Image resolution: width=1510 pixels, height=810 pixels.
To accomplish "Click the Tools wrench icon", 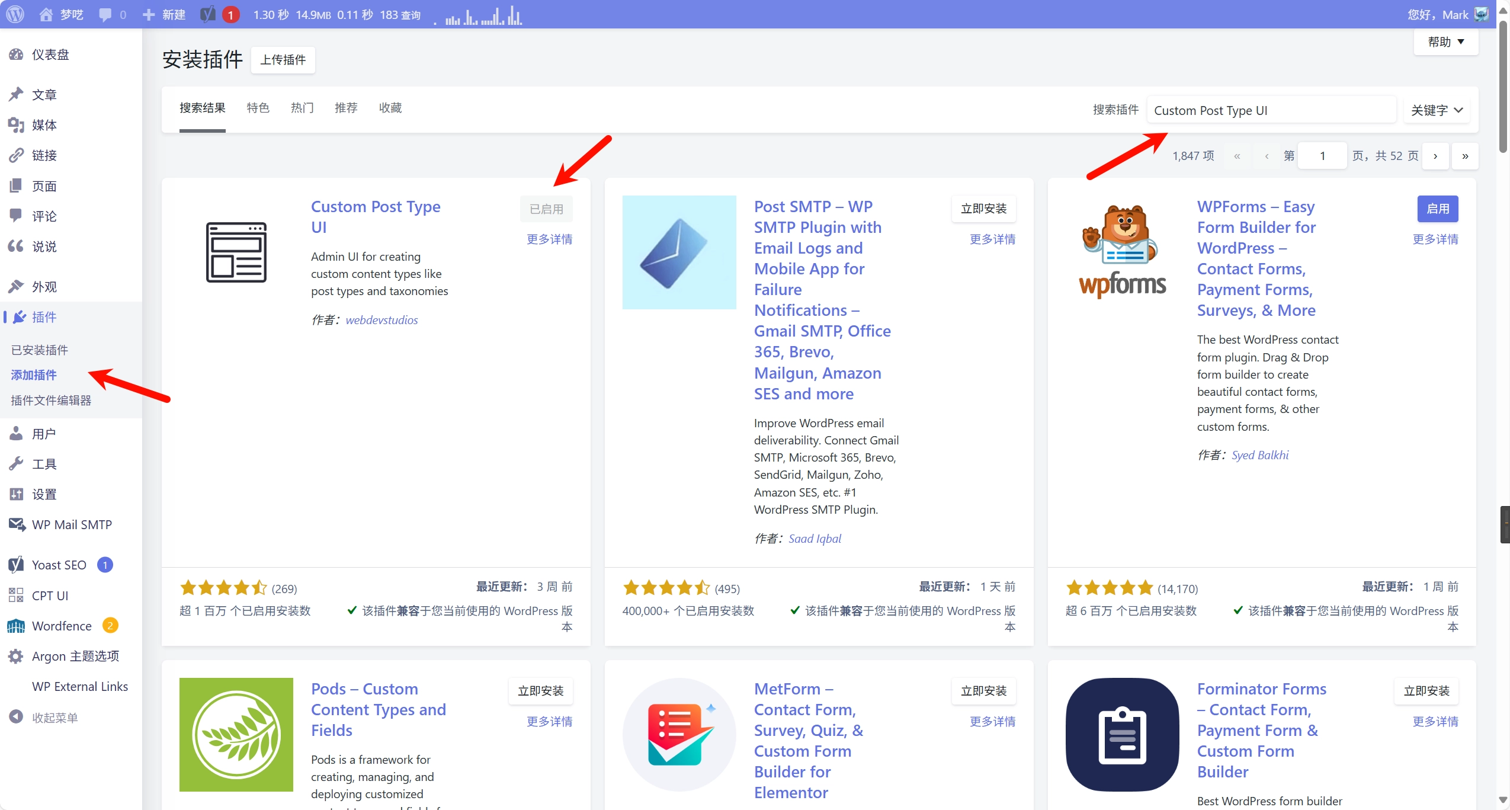I will point(16,463).
